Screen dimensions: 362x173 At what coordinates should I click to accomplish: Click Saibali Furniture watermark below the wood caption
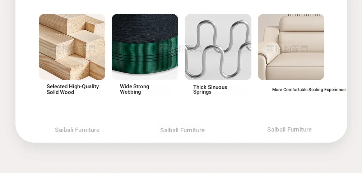77,130
